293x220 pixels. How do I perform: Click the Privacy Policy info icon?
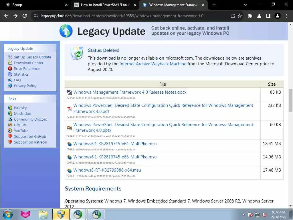(10, 86)
